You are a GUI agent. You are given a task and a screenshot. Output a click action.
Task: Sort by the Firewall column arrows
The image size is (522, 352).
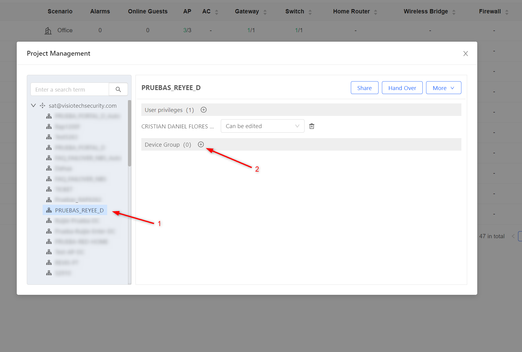tap(507, 12)
